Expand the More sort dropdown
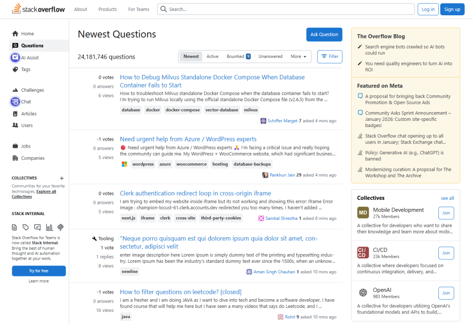473x325 pixels. [298, 57]
